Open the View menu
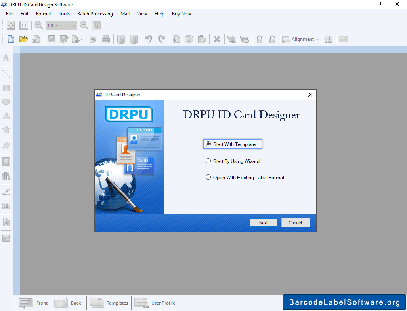 tap(142, 14)
